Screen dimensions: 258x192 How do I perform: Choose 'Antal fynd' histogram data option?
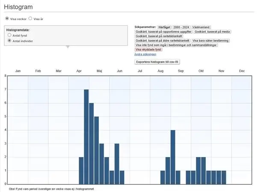point(9,35)
